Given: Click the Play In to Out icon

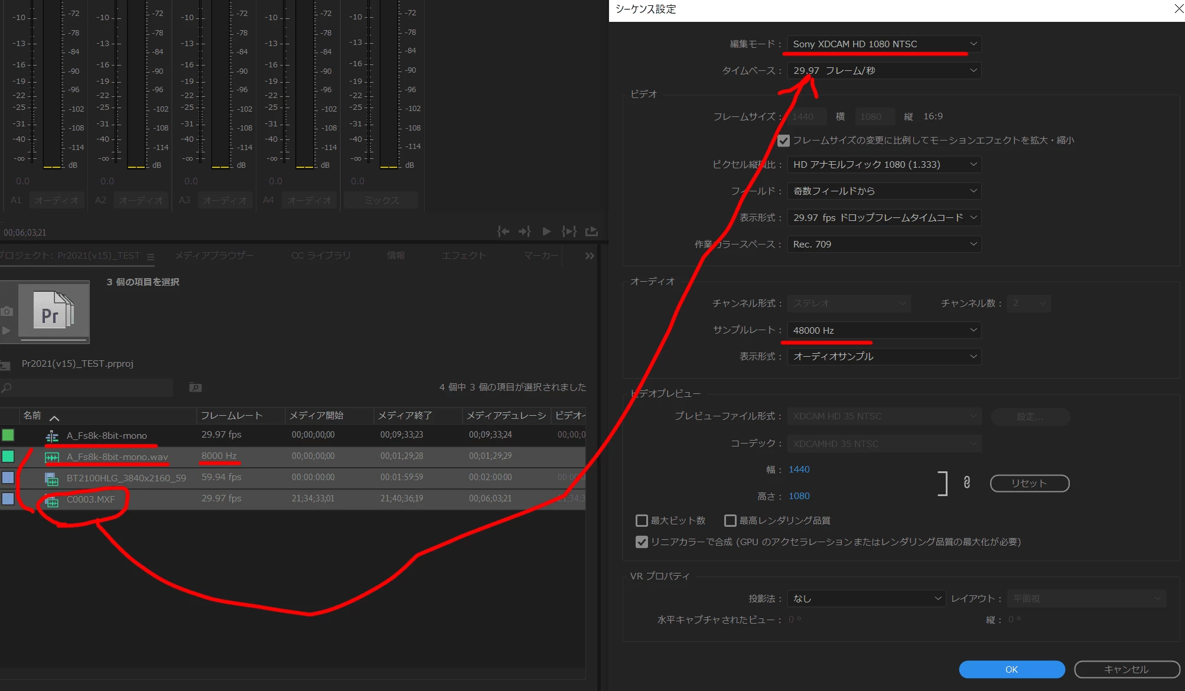Looking at the screenshot, I should pos(569,232).
